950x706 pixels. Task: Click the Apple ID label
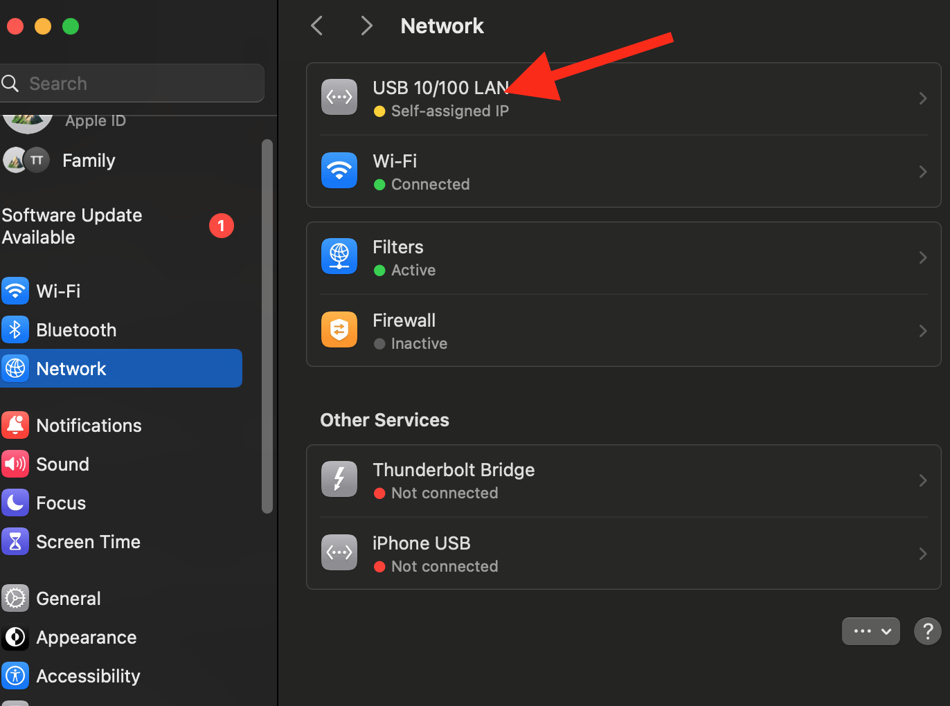96,121
